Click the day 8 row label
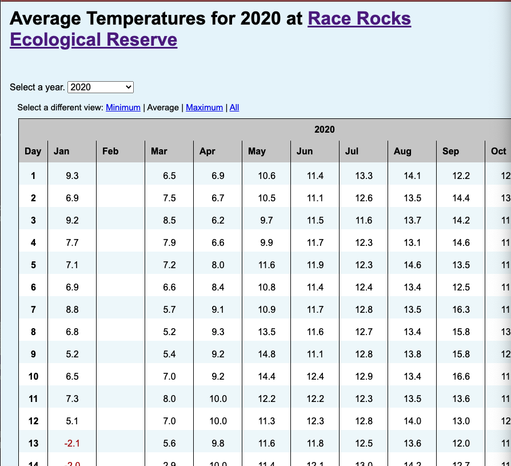The height and width of the screenshot is (466, 511). tap(33, 332)
